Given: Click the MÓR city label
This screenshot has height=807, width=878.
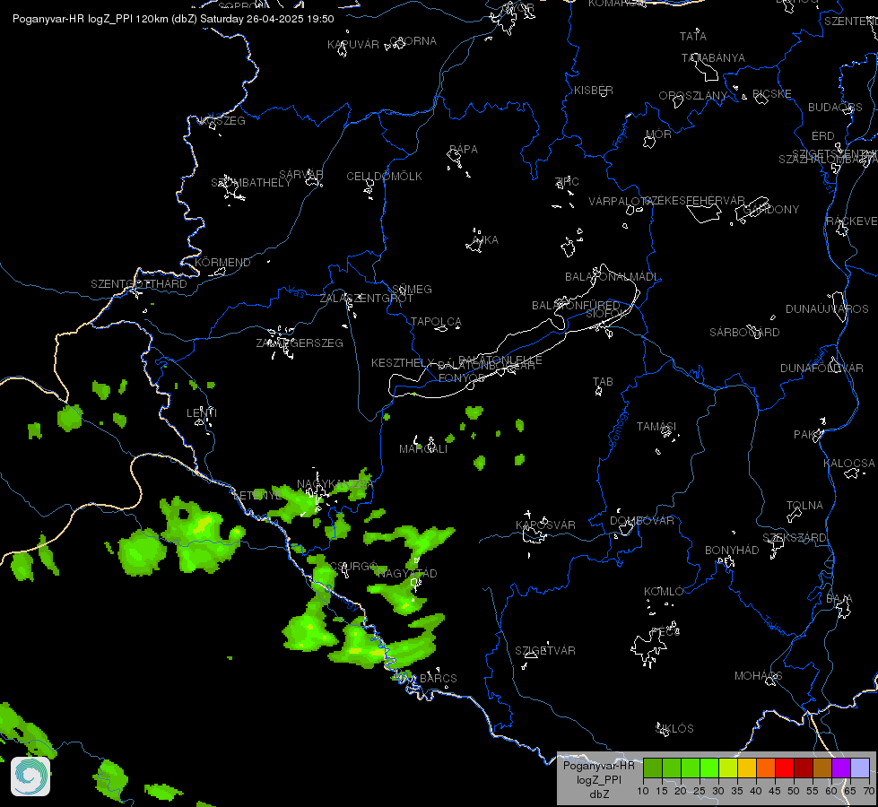Looking at the screenshot, I should pyautogui.click(x=658, y=134).
